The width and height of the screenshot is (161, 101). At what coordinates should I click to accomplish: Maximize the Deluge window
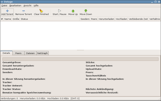155,2
